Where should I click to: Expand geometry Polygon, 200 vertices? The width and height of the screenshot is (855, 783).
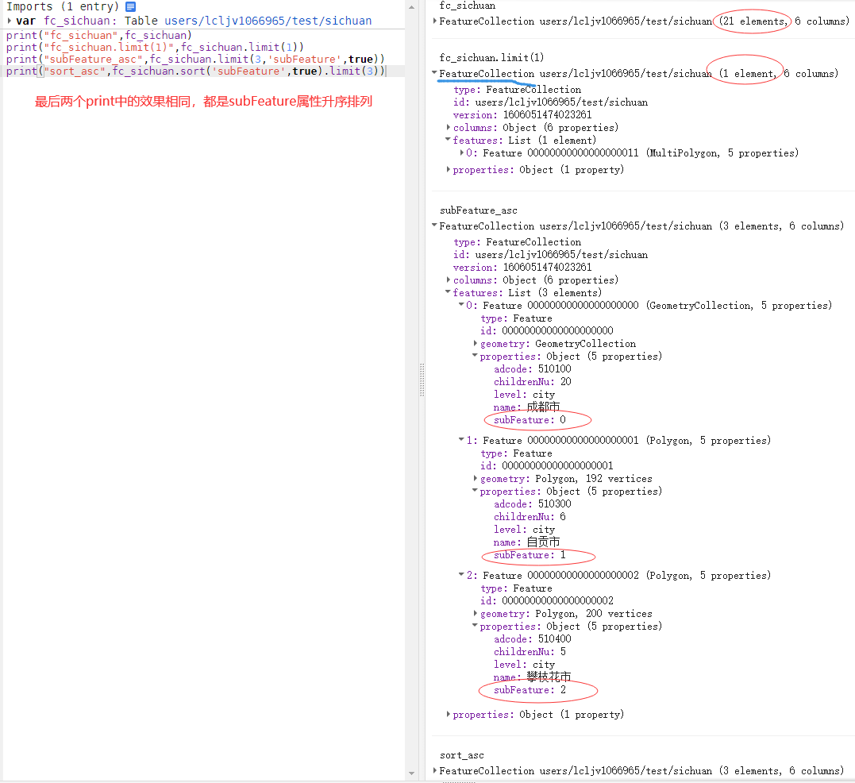pos(476,613)
